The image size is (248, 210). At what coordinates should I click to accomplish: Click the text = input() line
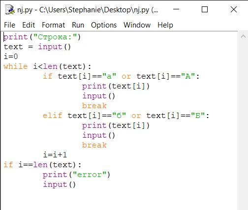pyautogui.click(x=37, y=47)
